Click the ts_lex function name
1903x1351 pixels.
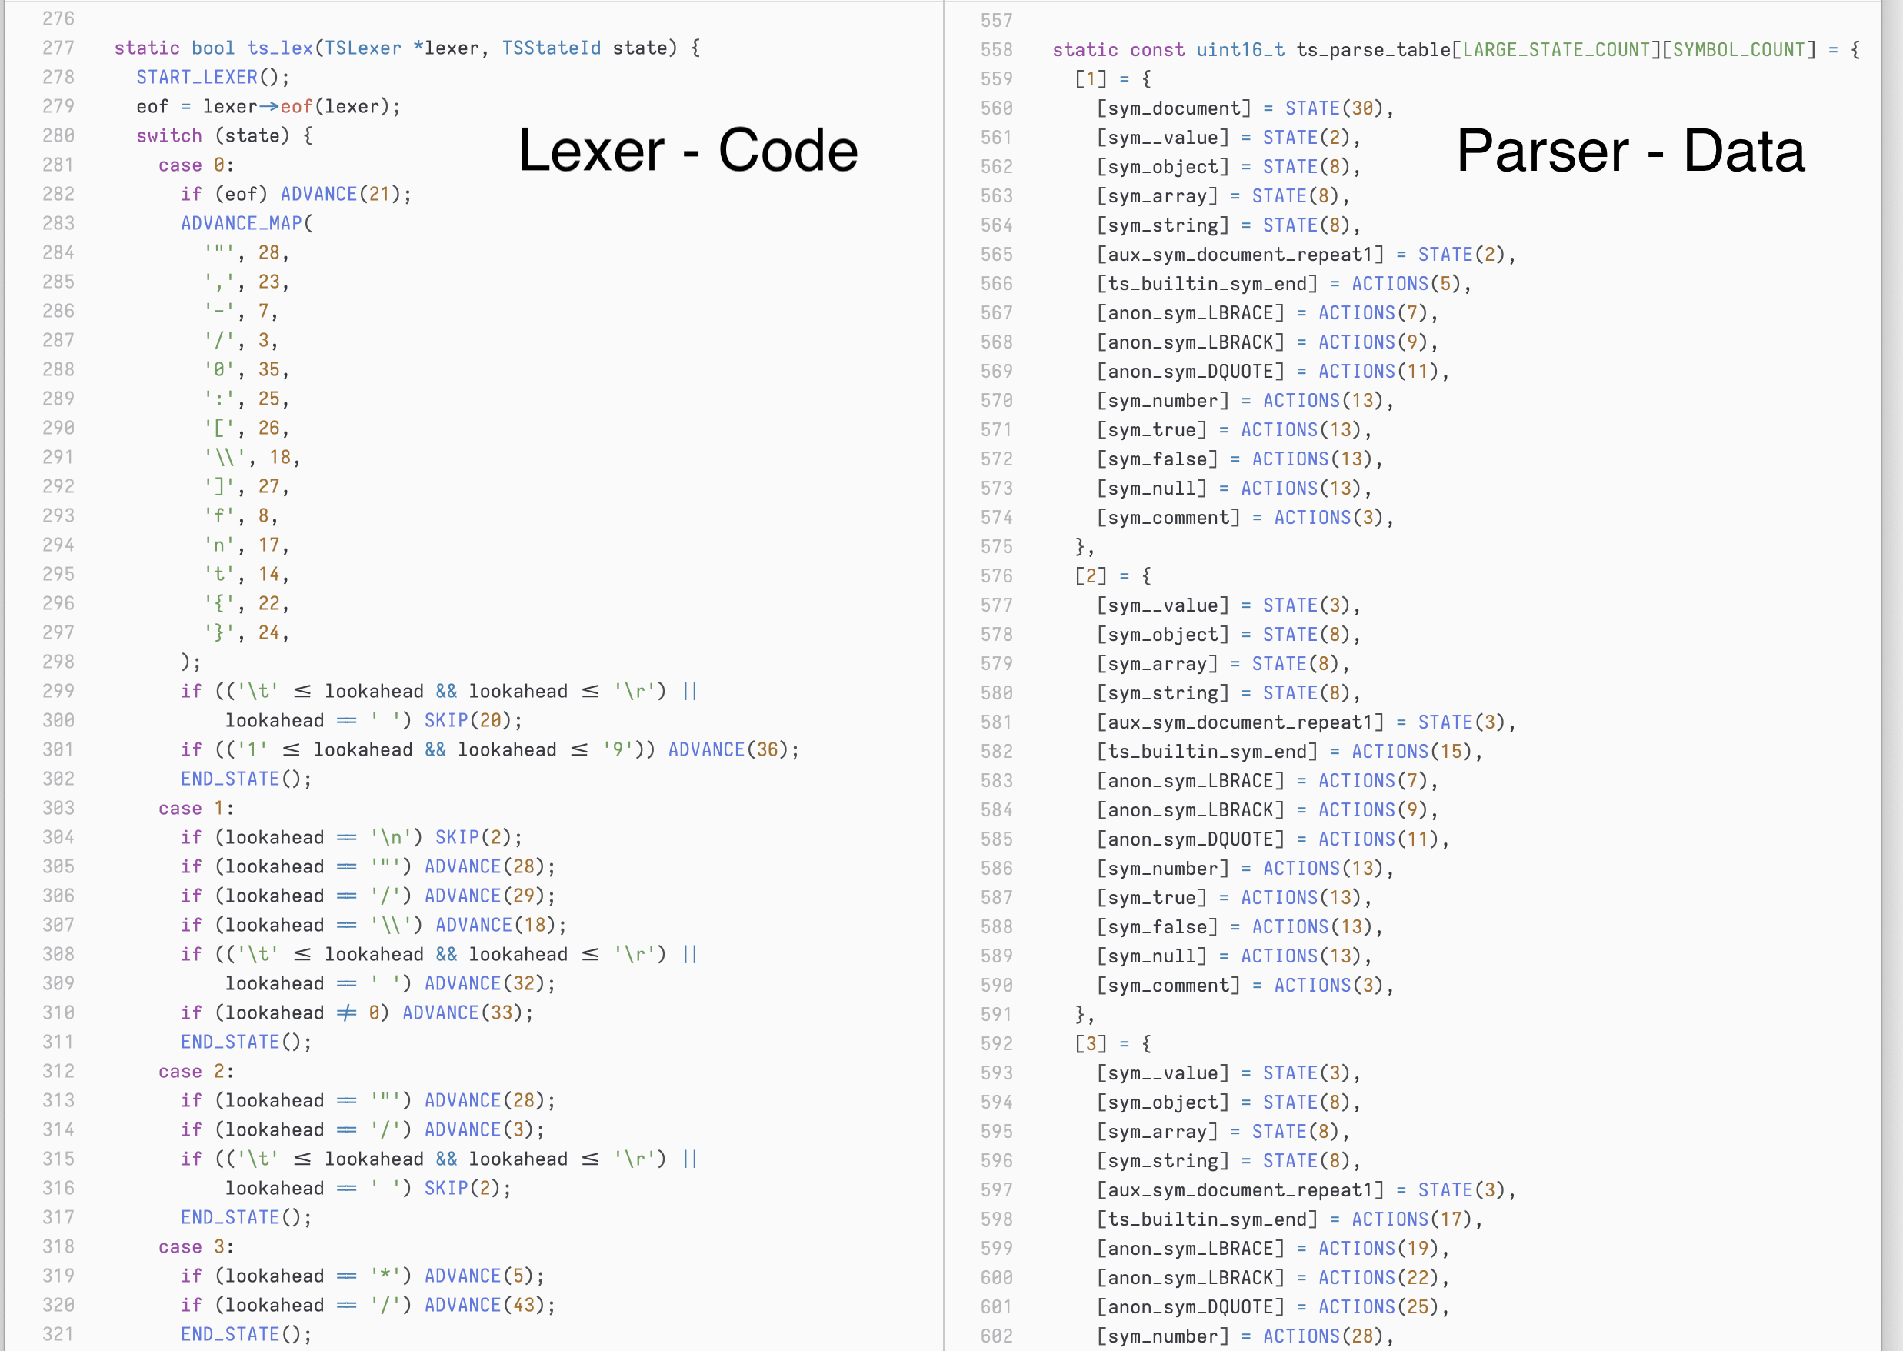click(x=279, y=48)
